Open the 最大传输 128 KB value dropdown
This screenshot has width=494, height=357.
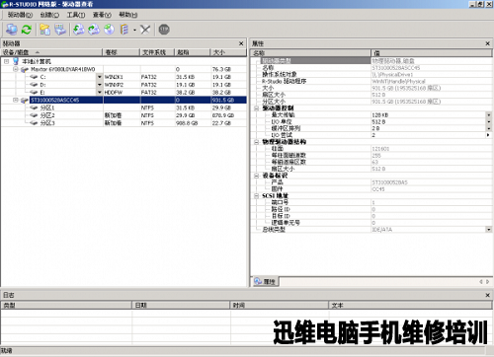489,115
